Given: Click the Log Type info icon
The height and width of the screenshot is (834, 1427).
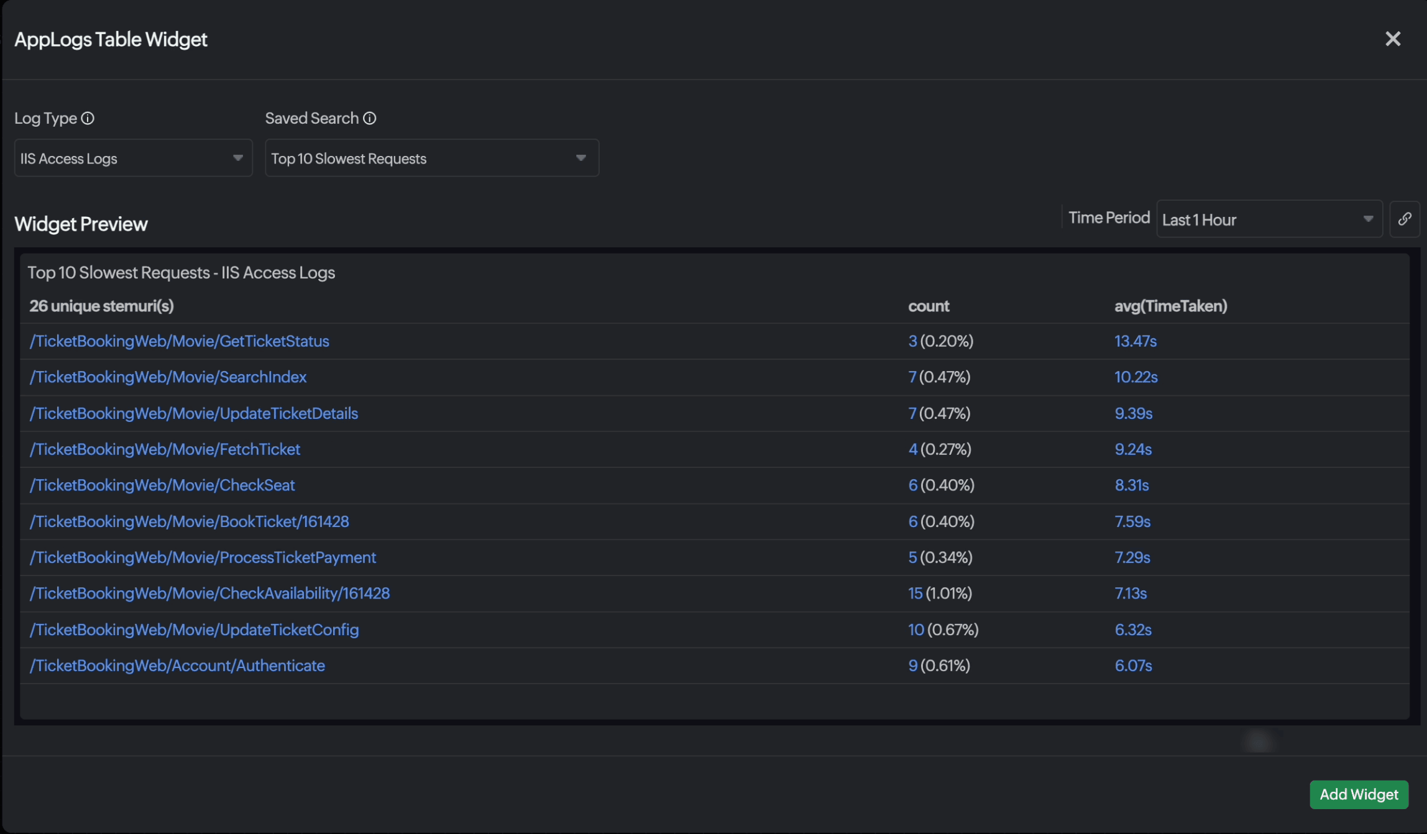Looking at the screenshot, I should 88,118.
